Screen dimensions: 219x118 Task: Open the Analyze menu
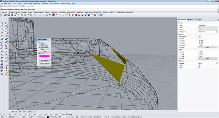coord(56,4)
